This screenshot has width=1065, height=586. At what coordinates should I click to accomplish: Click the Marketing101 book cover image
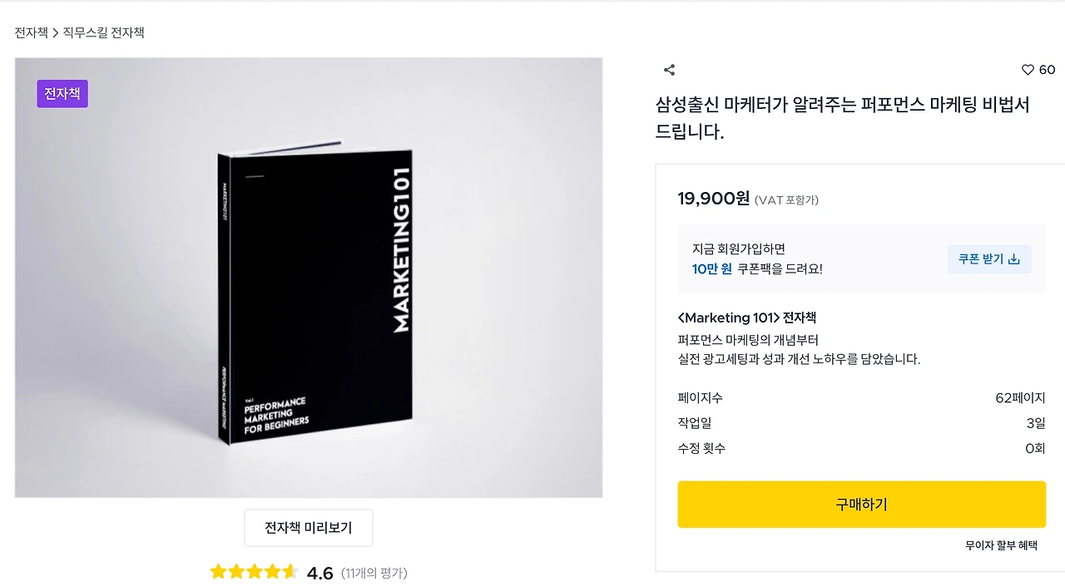(x=309, y=278)
